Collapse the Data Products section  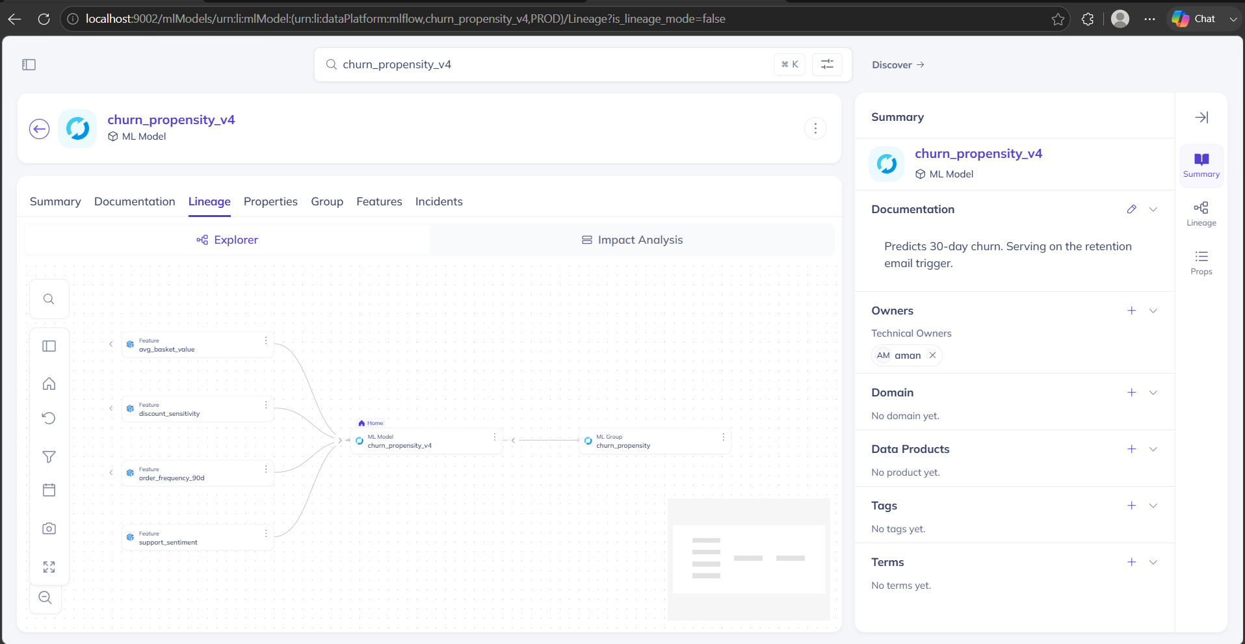pos(1153,449)
